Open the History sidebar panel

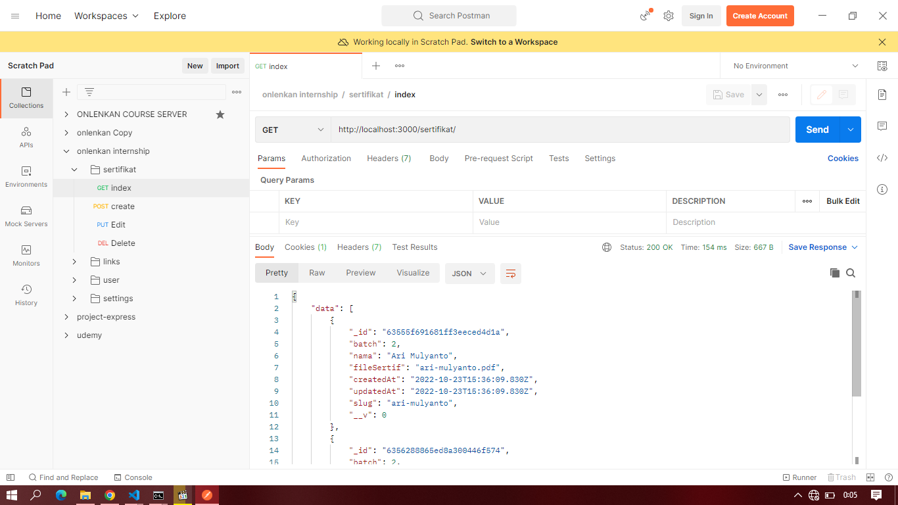click(x=26, y=295)
